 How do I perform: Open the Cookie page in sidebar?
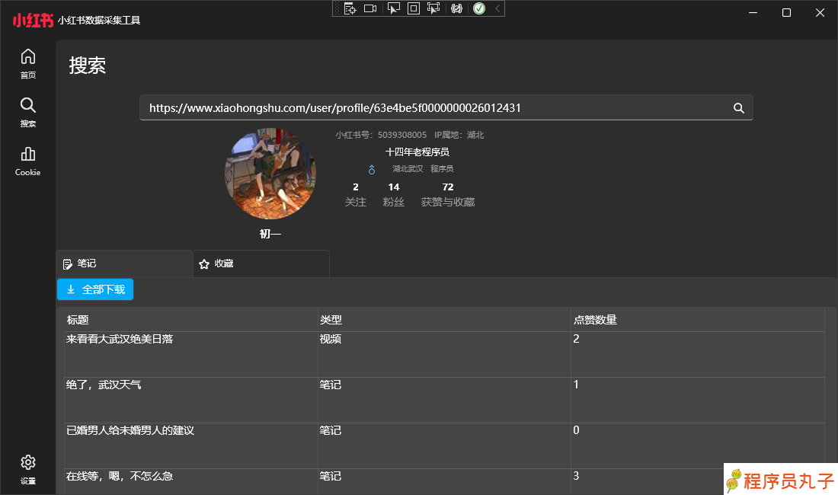click(27, 161)
